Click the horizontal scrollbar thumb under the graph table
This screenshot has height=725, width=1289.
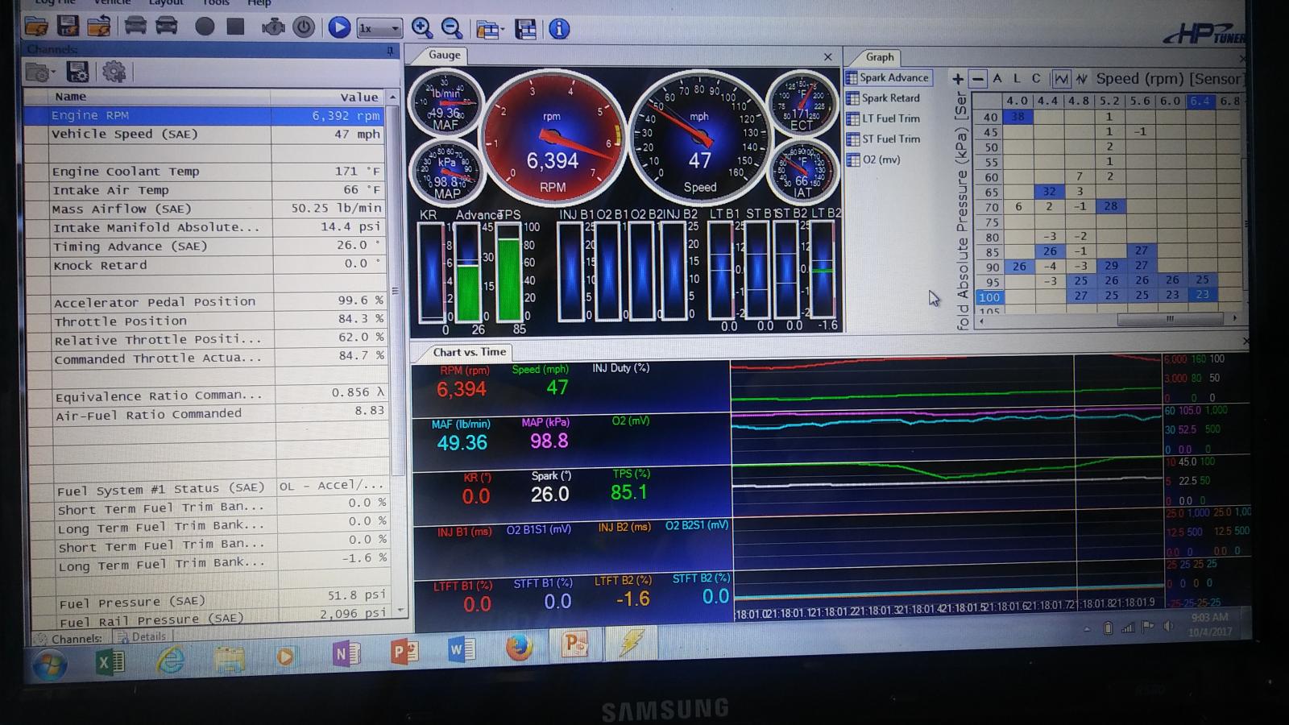pos(1168,319)
